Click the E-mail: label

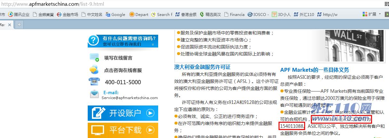click(x=111, y=93)
